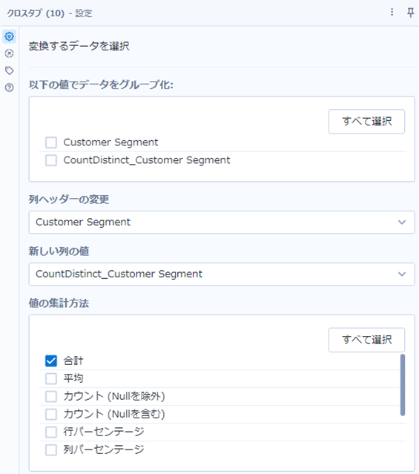Open the help question mark icon

(10, 88)
